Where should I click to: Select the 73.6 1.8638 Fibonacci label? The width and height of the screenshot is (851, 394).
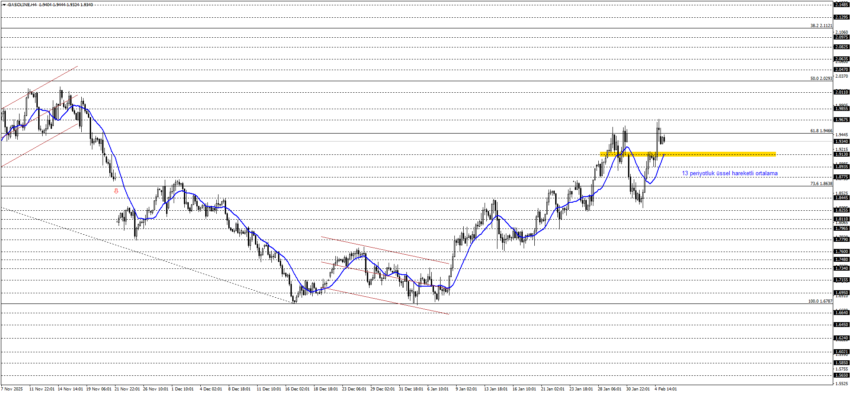(x=821, y=184)
